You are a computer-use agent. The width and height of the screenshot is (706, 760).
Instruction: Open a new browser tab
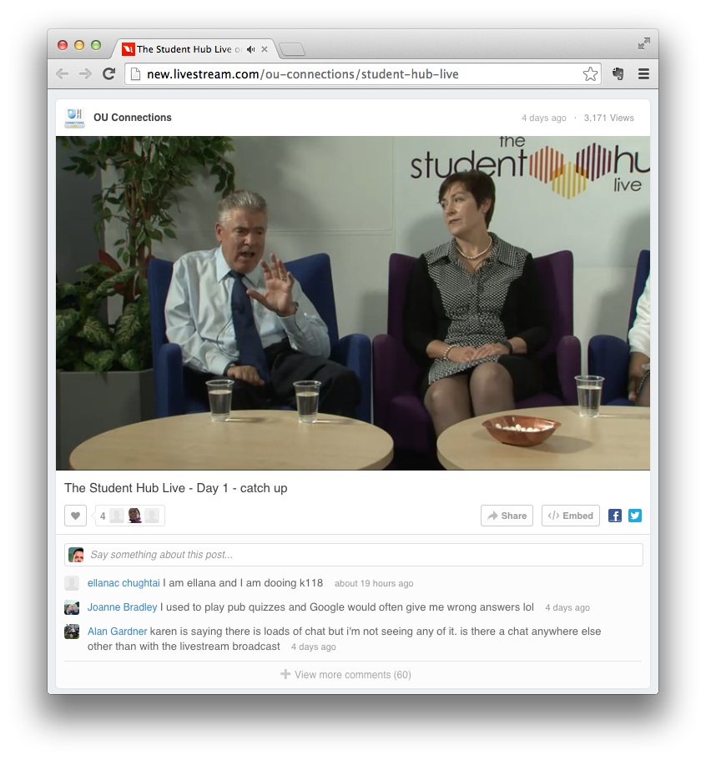292,50
